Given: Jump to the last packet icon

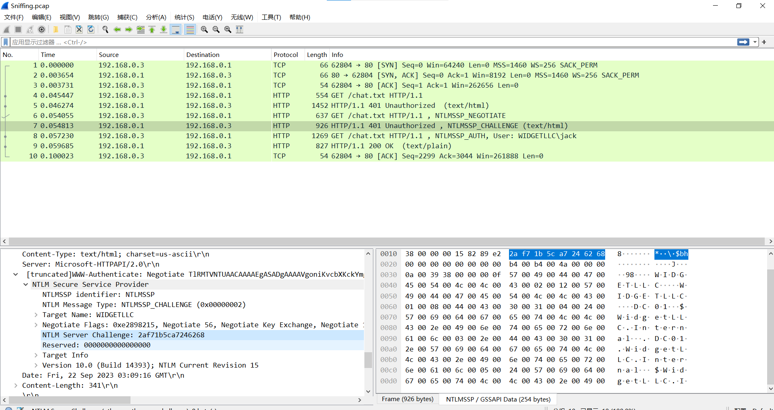Looking at the screenshot, I should point(164,29).
